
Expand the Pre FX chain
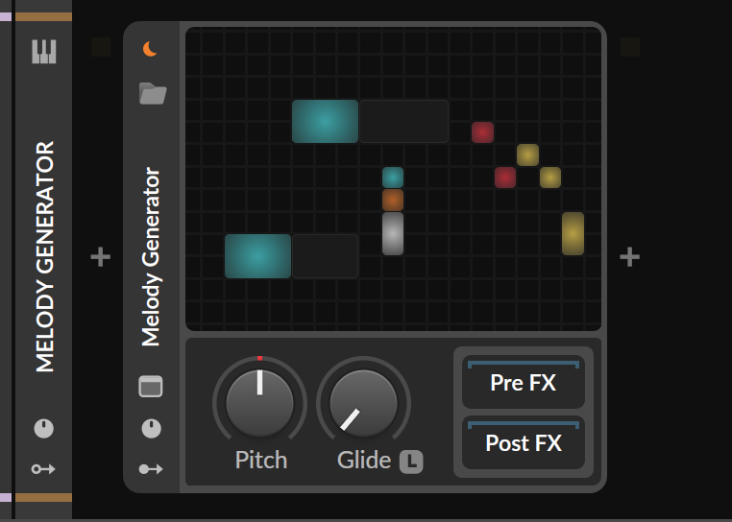(x=524, y=382)
